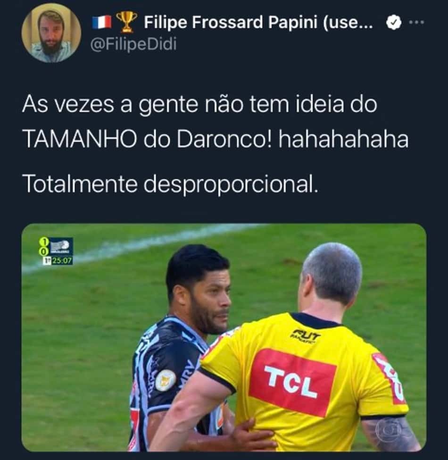Click the French flag emoji in the name
This screenshot has height=460, width=448.
[102, 22]
